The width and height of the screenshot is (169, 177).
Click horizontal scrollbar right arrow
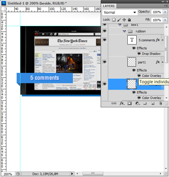pyautogui.click(x=160, y=174)
